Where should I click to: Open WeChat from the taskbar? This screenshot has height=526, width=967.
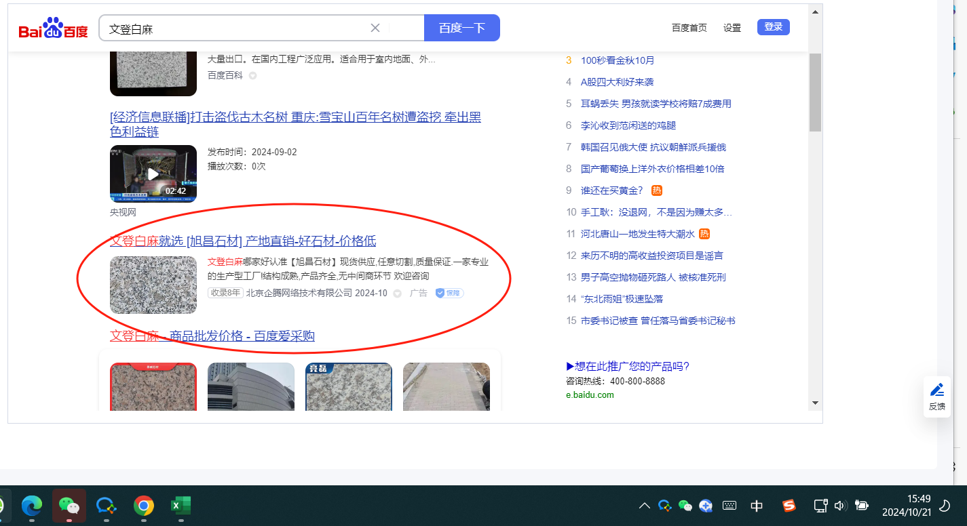(69, 506)
